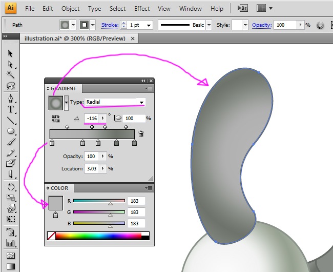Select the Mesh tool

10,256
